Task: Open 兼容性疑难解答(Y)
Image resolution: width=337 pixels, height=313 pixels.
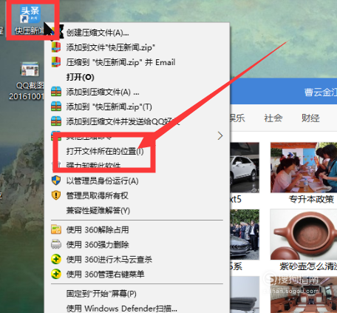Action: tap(98, 210)
